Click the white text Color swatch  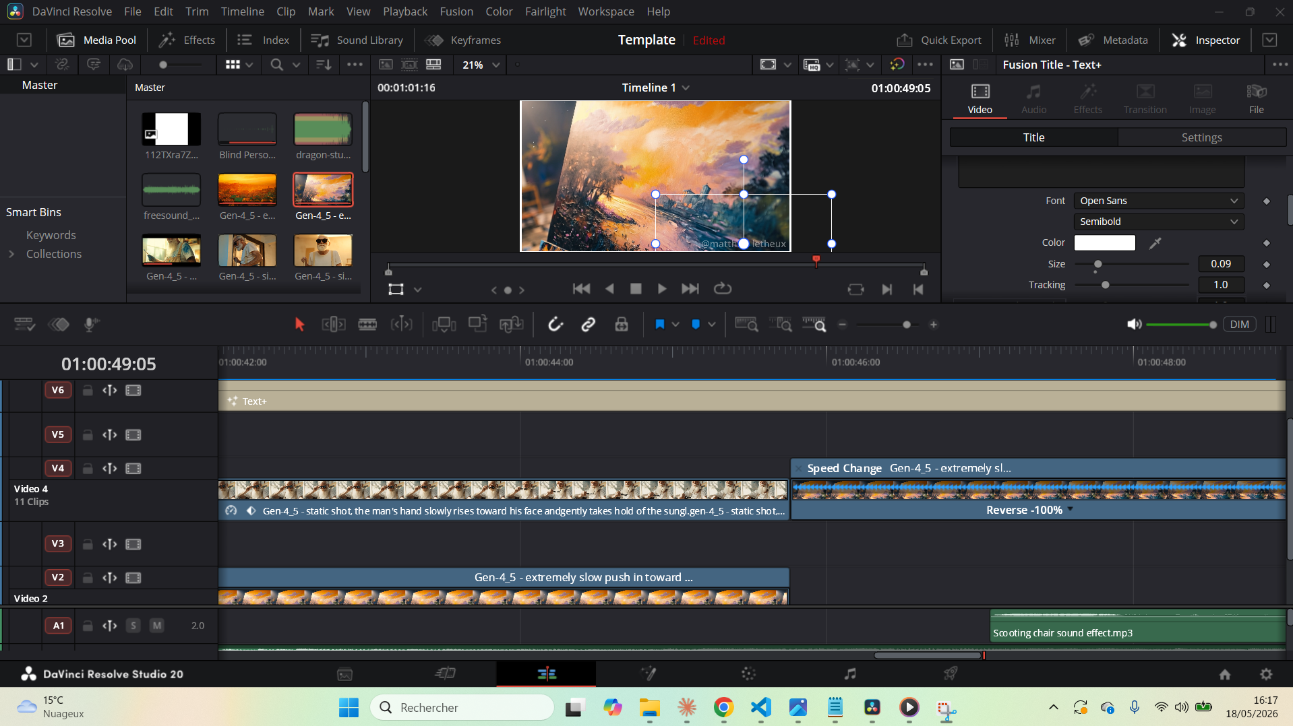1104,242
